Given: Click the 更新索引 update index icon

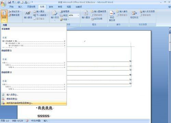Looking at the screenshot, I should (122, 15).
